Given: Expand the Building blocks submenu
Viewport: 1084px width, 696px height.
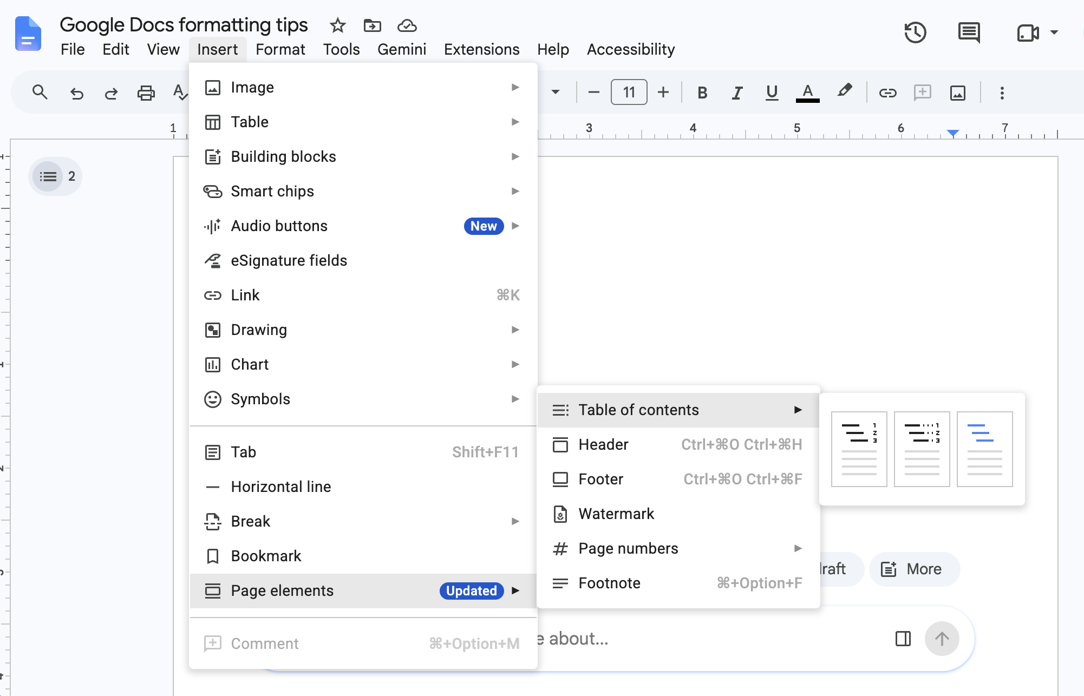Looking at the screenshot, I should 363,156.
